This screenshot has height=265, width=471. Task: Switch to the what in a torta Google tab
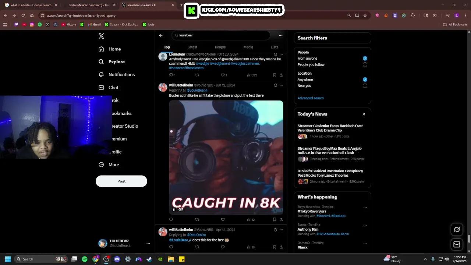pyautogui.click(x=31, y=5)
